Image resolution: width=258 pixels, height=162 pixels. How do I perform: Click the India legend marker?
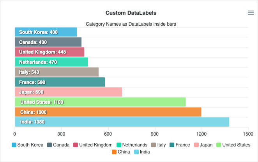coord(136,152)
